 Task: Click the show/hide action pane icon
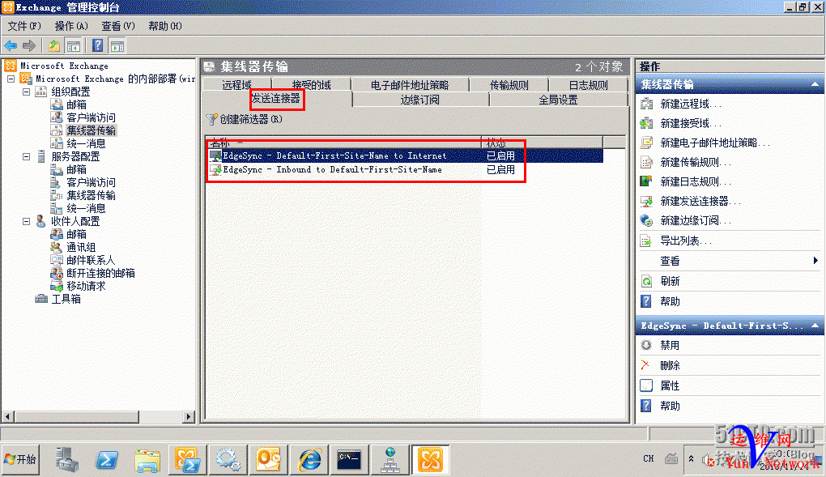[117, 46]
